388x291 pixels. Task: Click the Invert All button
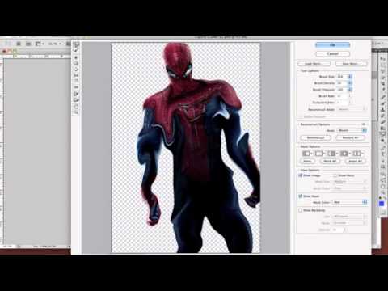(x=355, y=161)
